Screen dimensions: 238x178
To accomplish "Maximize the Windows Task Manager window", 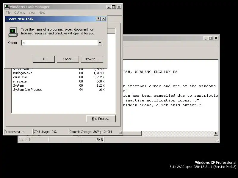I will click(x=113, y=7).
